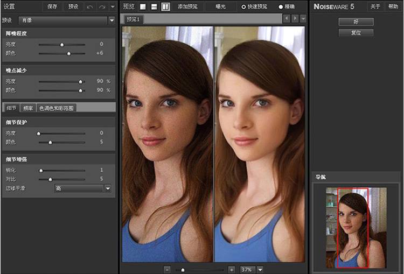Select the 快速预览 radio button
Screen dimensions: 404x274
243,7
